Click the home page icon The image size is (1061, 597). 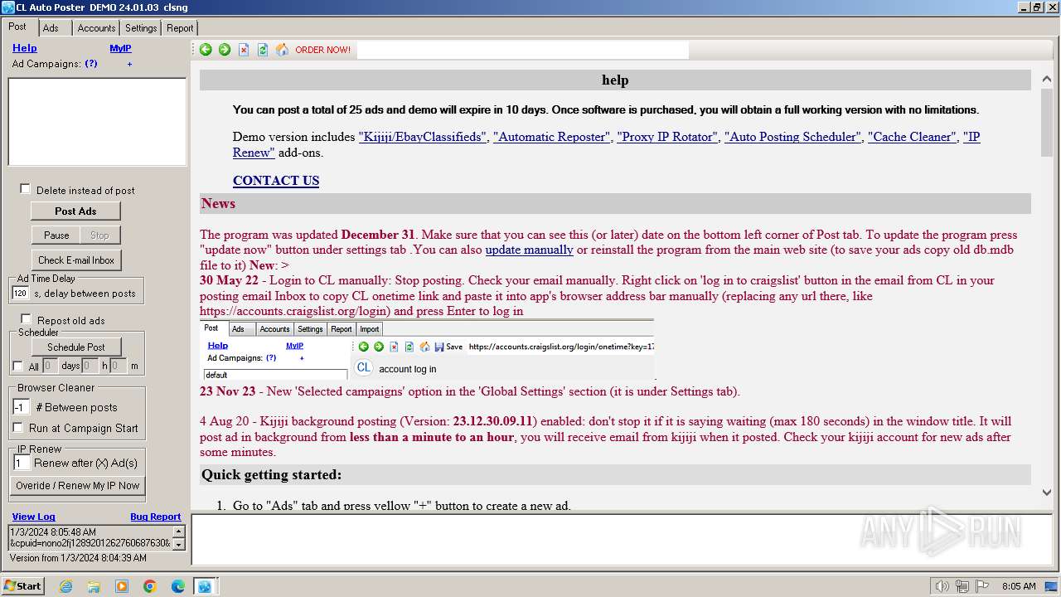(282, 50)
